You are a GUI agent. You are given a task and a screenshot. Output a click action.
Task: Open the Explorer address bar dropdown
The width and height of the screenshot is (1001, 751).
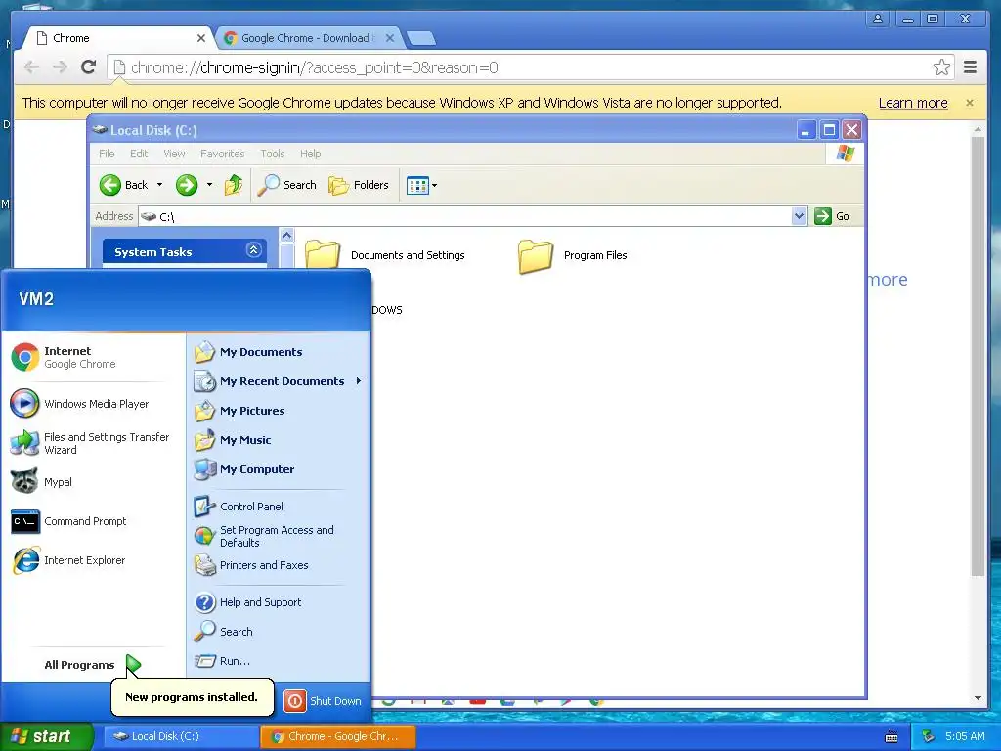click(x=799, y=216)
